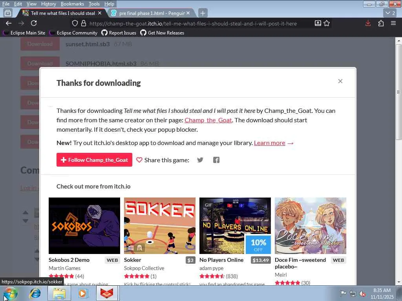Open the Champ_the_Goat creator page link
Image resolution: width=402 pixels, height=301 pixels.
(208, 120)
